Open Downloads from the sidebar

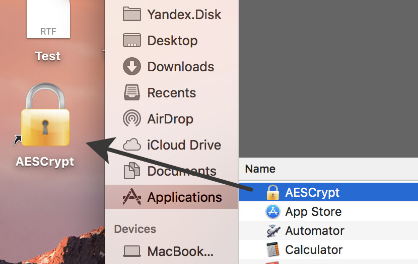point(180,66)
